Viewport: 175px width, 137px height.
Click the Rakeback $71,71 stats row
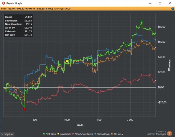pyautogui.click(x=18, y=31)
